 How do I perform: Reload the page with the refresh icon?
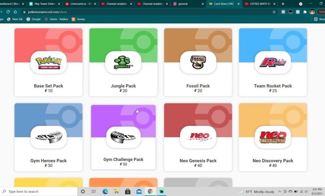click(8, 12)
